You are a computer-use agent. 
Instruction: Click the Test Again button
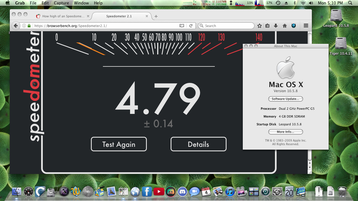(119, 144)
